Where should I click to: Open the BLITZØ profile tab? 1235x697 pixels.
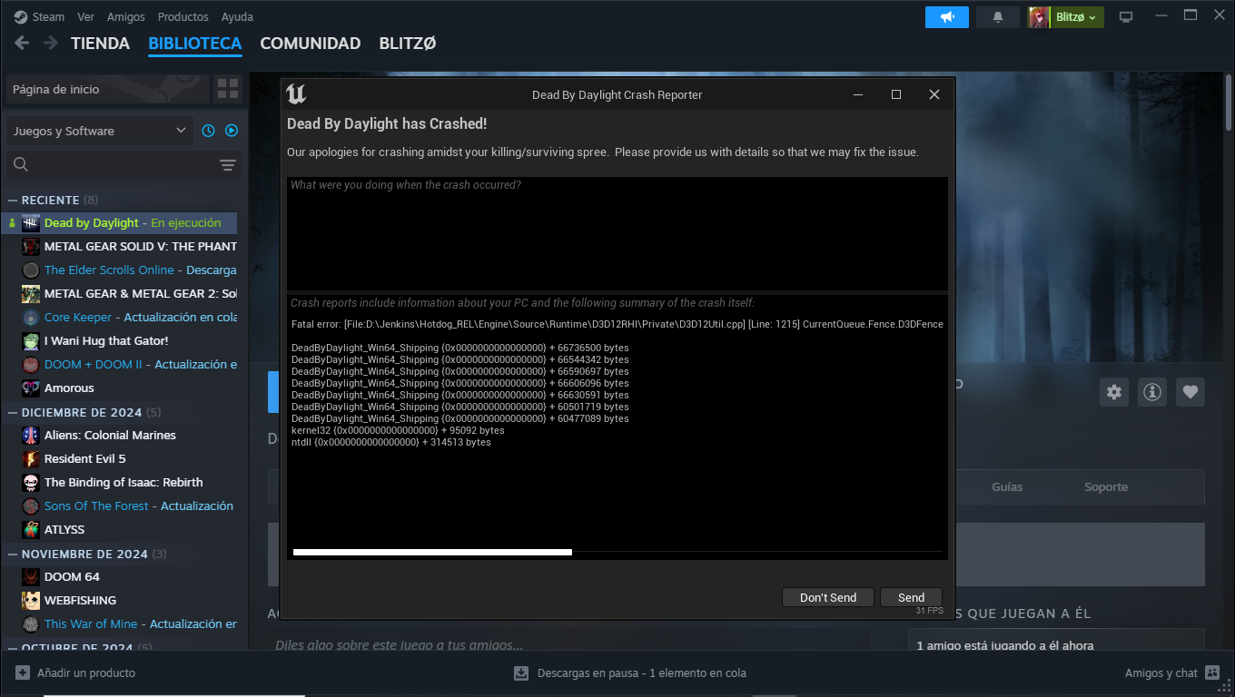[x=408, y=43]
